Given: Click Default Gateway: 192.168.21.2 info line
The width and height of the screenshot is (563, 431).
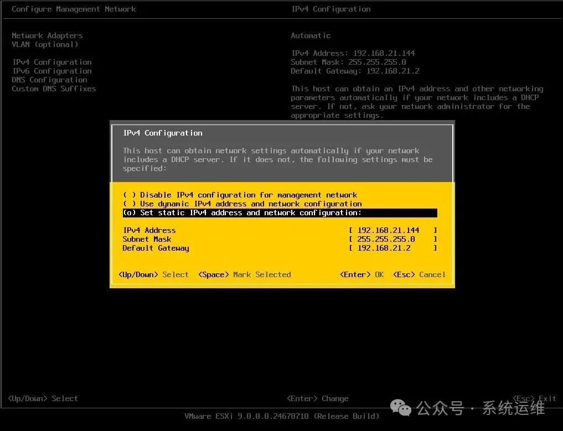Looking at the screenshot, I should coord(355,71).
